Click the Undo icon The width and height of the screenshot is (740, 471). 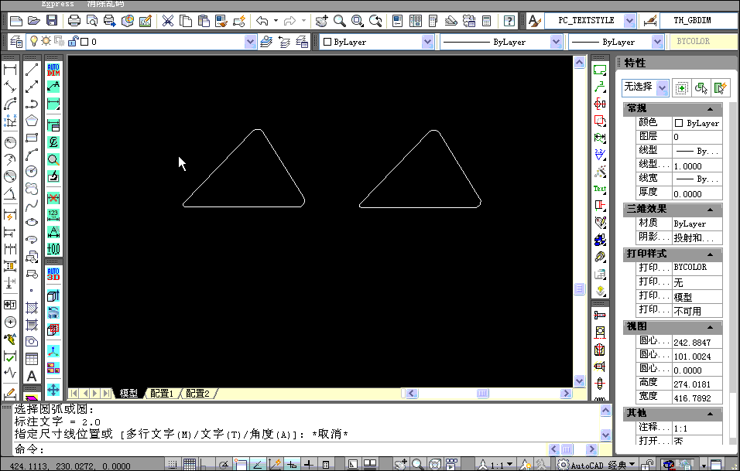[x=263, y=20]
